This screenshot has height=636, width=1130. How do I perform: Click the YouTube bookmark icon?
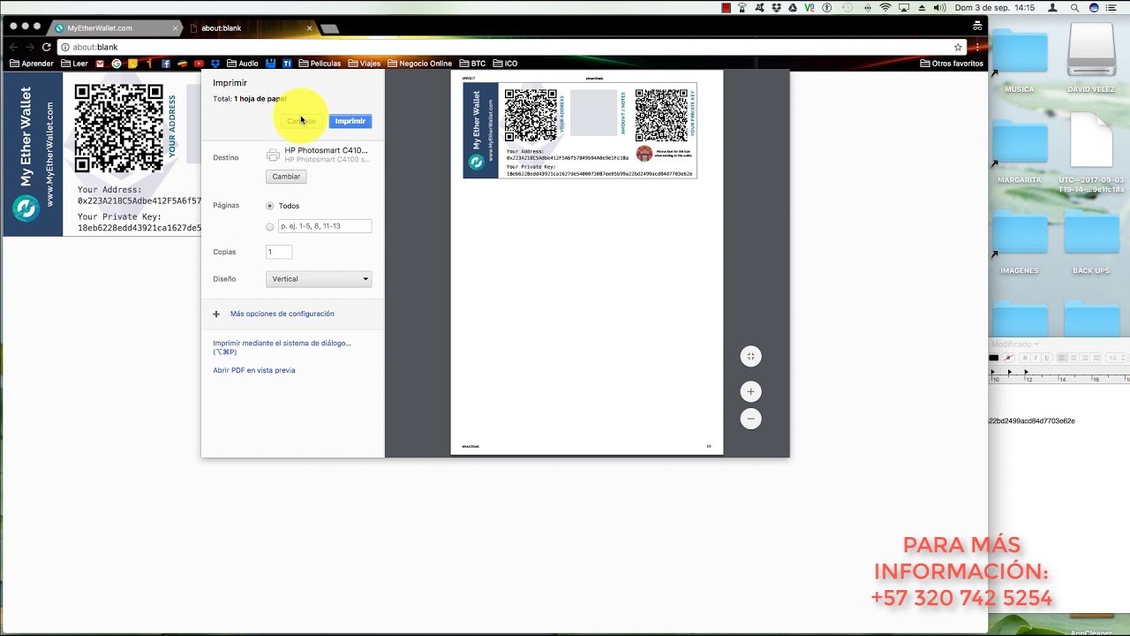199,64
